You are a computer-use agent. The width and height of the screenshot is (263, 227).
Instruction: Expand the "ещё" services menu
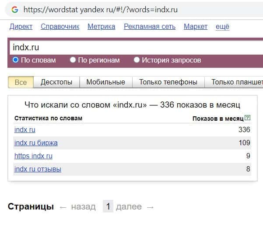pos(222,27)
